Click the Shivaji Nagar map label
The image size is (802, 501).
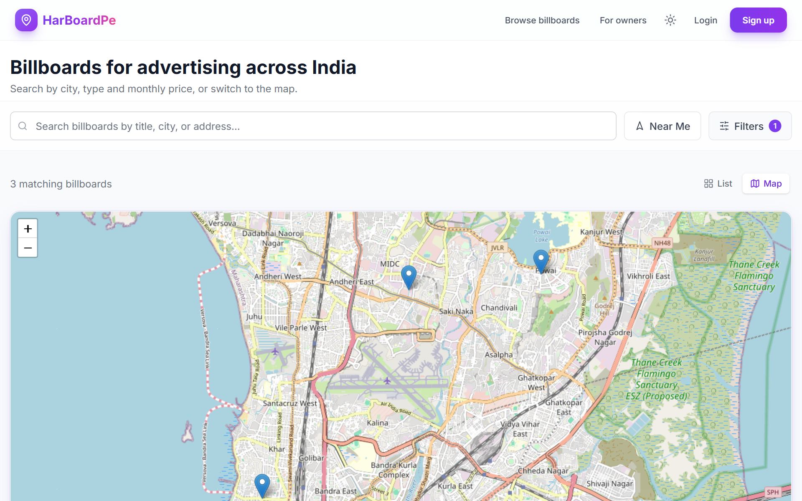609,484
